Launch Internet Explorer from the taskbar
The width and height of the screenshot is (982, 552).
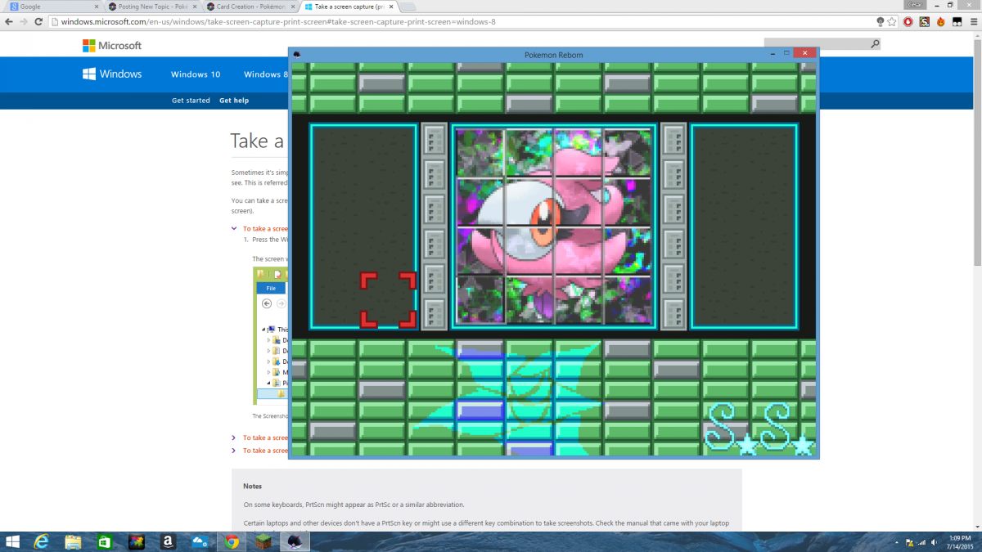coord(42,541)
